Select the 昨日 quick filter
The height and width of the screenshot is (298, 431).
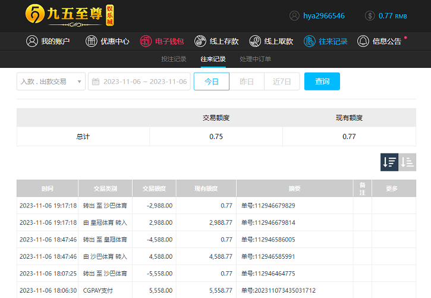247,81
